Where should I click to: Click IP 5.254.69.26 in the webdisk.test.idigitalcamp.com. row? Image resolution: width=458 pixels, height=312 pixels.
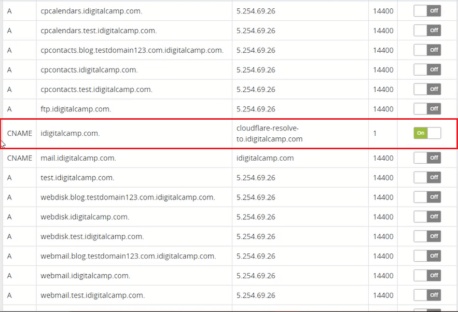tap(256, 236)
